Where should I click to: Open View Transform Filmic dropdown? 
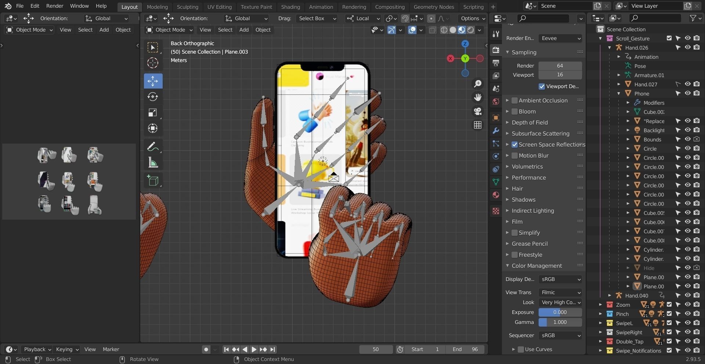coord(560,292)
